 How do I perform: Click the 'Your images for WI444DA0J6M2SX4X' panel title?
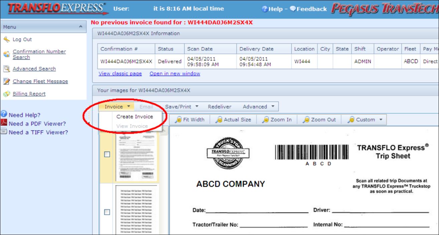(144, 91)
